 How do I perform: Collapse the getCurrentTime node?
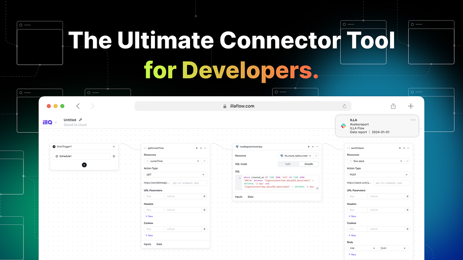point(201,148)
